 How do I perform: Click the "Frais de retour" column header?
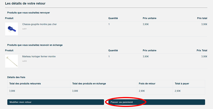[147, 84]
